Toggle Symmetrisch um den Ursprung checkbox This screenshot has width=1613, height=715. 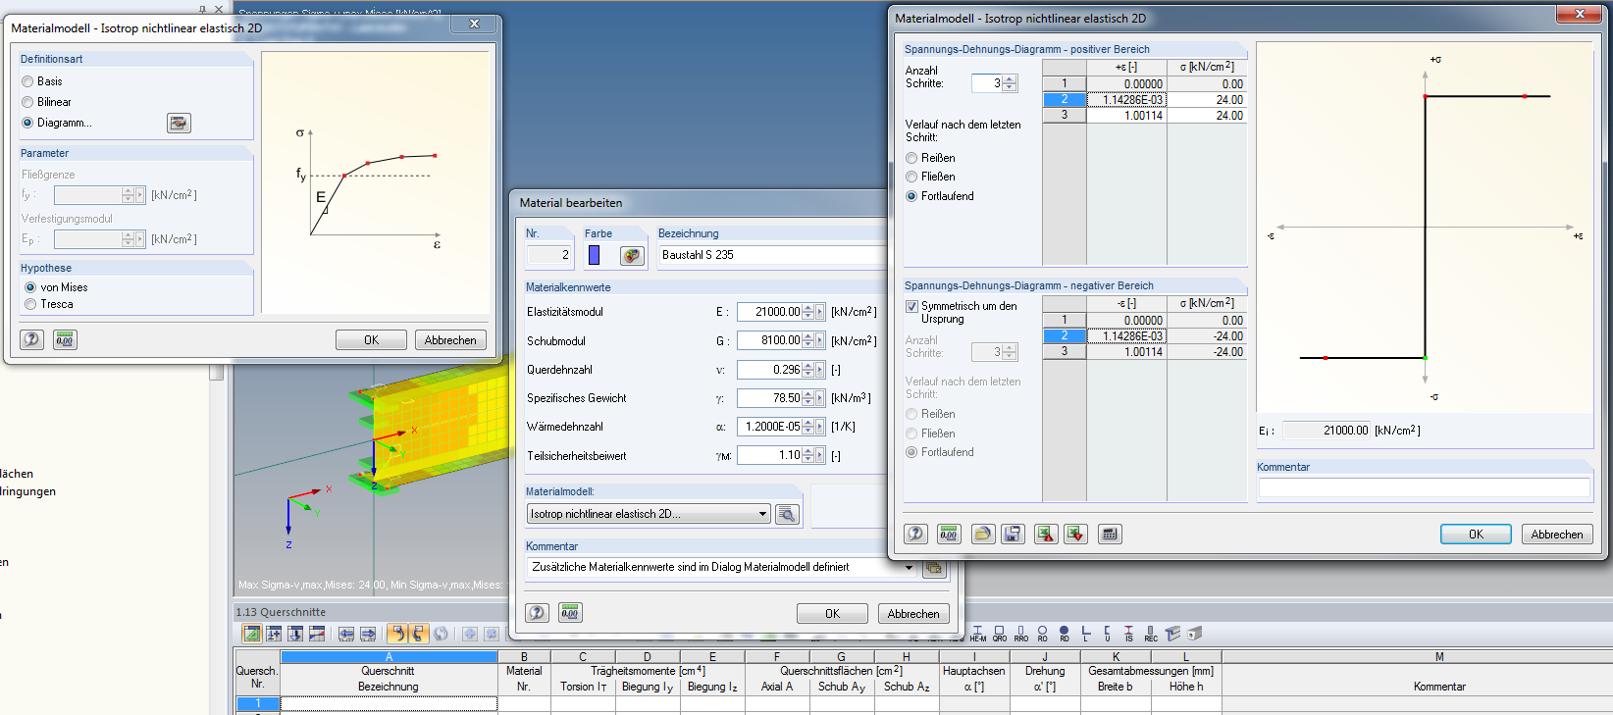pos(911,306)
